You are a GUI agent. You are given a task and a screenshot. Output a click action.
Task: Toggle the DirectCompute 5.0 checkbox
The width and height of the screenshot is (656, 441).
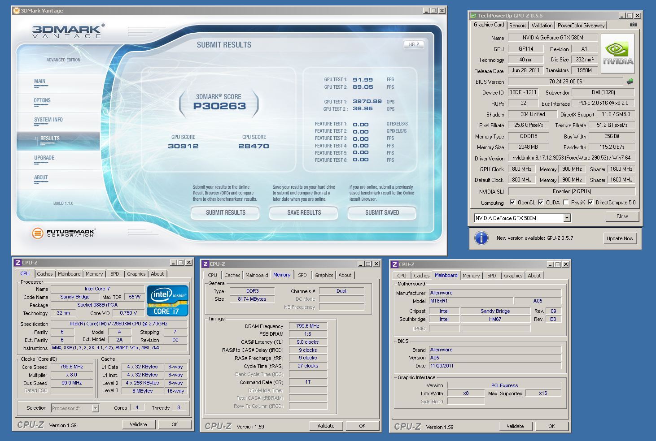coord(590,203)
